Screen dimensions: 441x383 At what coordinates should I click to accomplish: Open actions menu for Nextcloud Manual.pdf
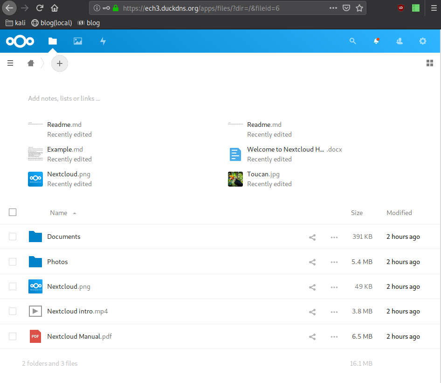(334, 336)
